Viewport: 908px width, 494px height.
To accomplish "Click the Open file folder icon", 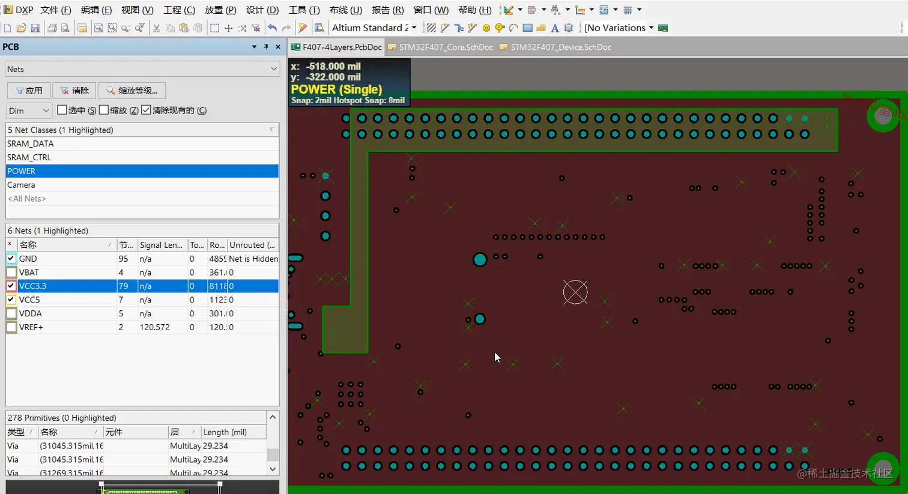I will pos(21,28).
